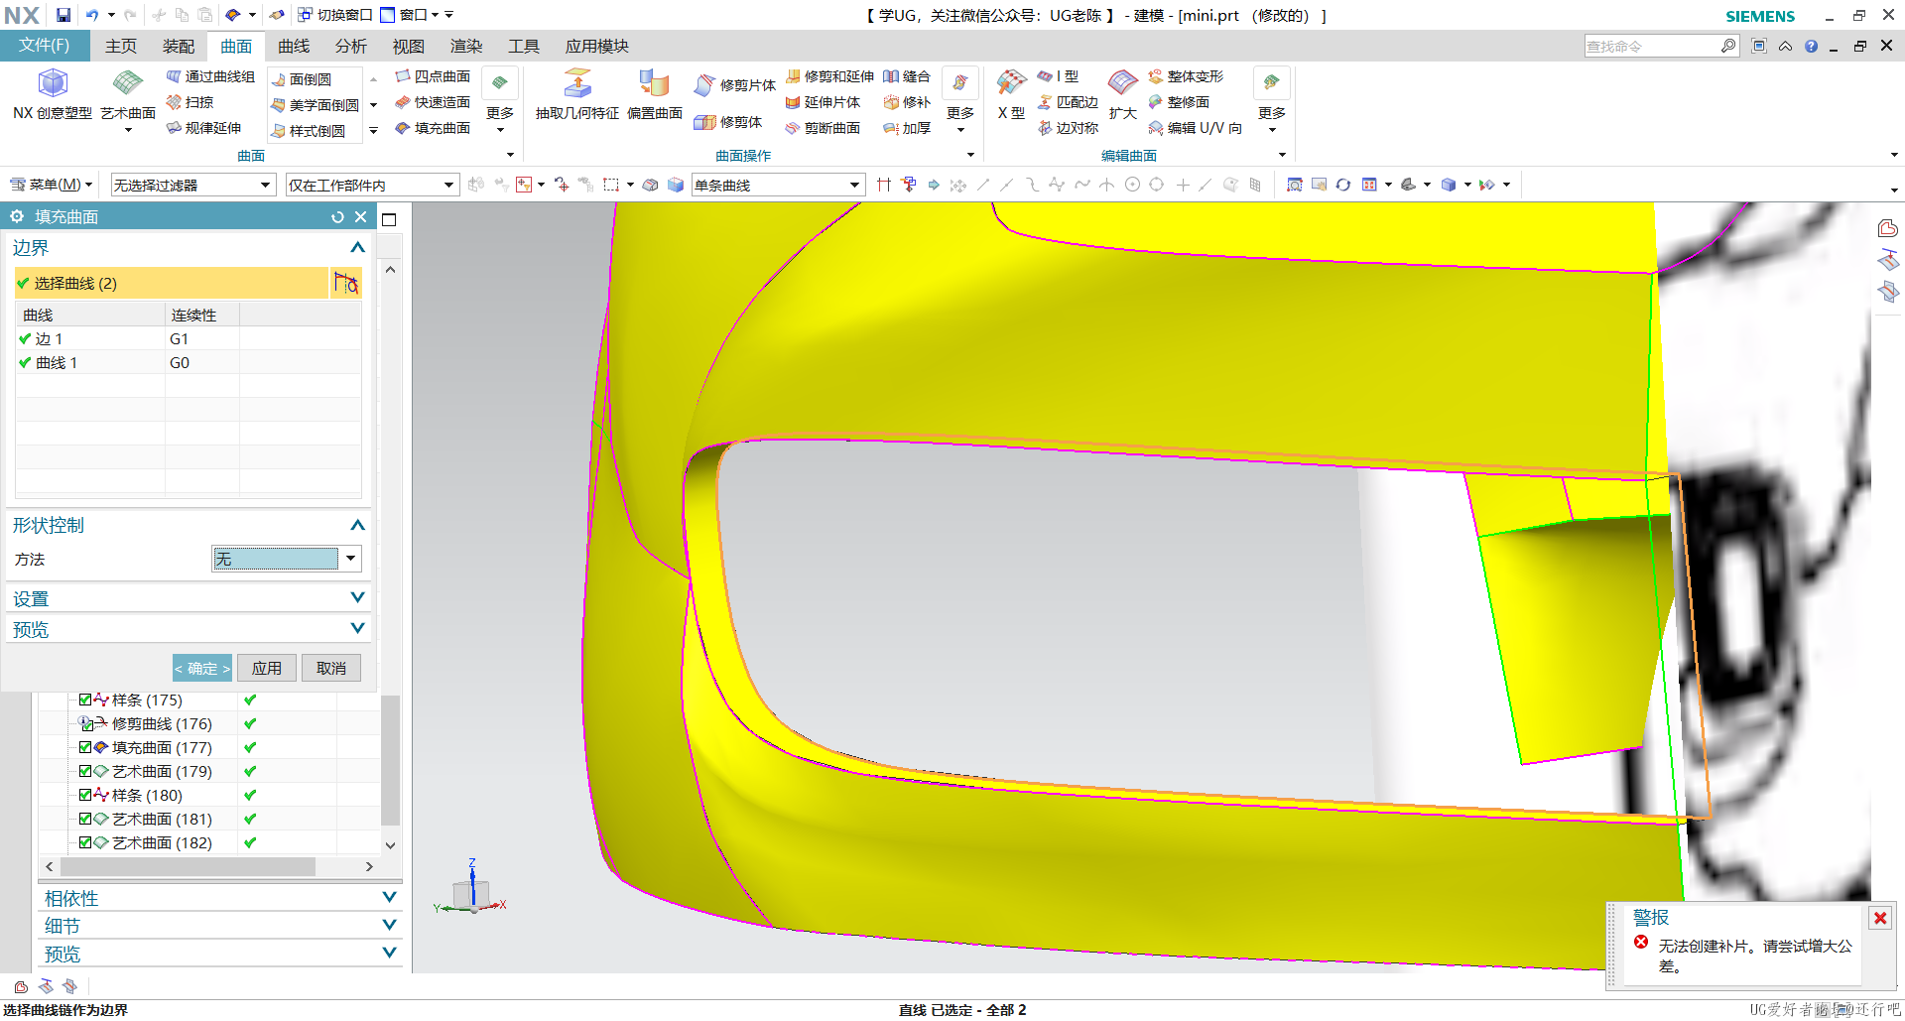This screenshot has height=1021, width=1905.
Task: Select the 扫掠 sweep tool
Action: (x=190, y=102)
